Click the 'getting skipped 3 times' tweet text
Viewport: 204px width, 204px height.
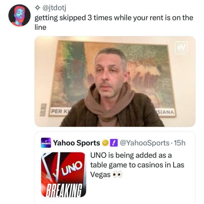(114, 22)
